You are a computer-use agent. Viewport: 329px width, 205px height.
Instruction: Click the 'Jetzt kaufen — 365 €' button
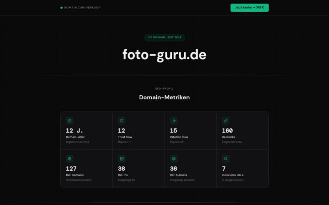(249, 8)
